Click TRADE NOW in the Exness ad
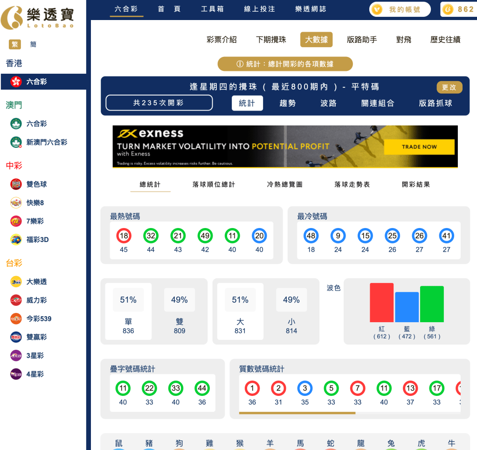 419,146
